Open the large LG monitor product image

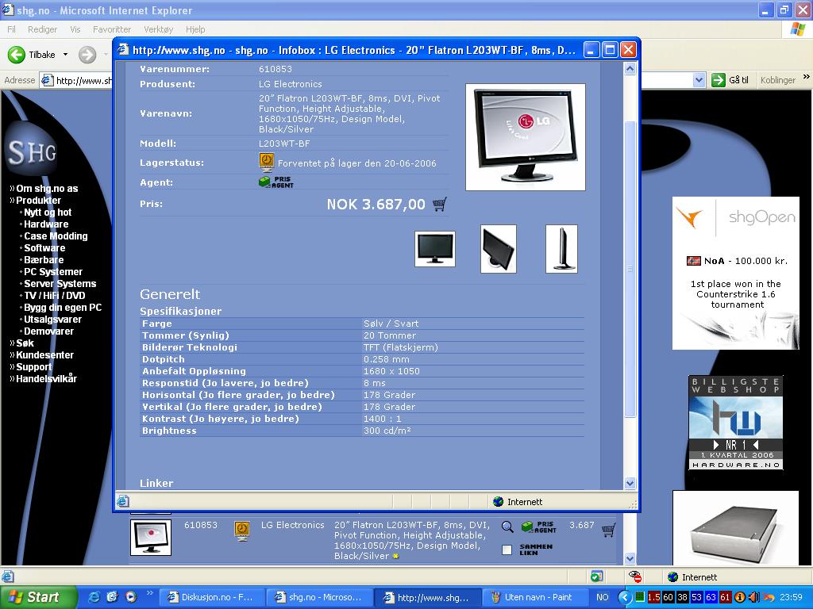(x=526, y=137)
